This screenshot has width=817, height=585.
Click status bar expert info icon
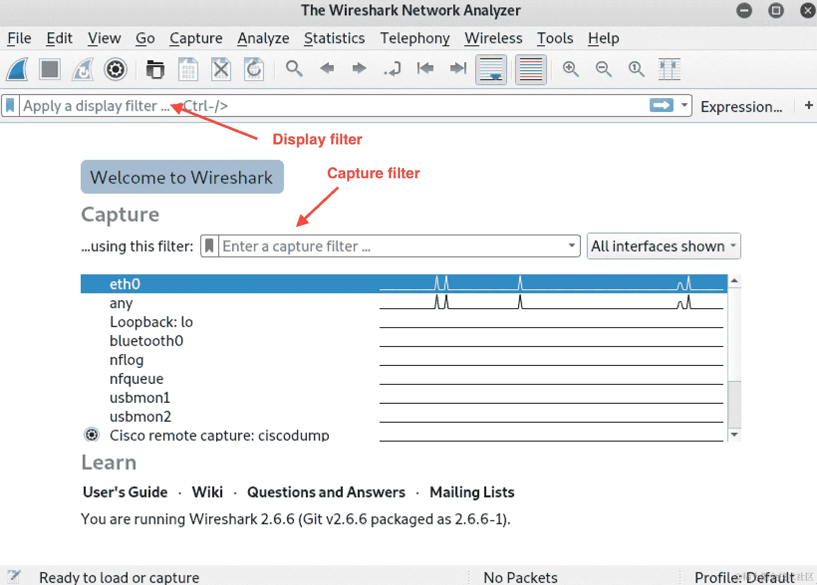pyautogui.click(x=13, y=577)
